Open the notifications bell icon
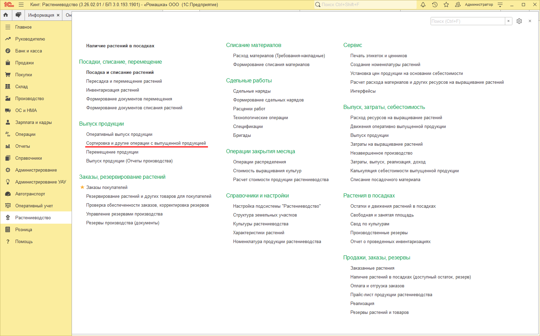Viewport: 540px width, 336px height. point(423,5)
